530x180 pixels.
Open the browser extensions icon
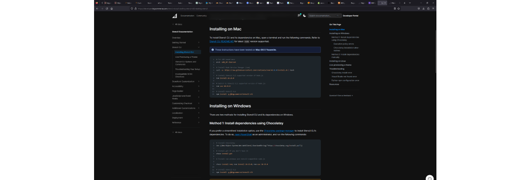point(428,9)
